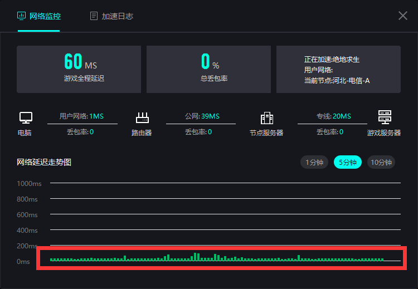This screenshot has width=418, height=289.
Task: Click the 用户网络: 1MS latency label
Action: (81, 116)
